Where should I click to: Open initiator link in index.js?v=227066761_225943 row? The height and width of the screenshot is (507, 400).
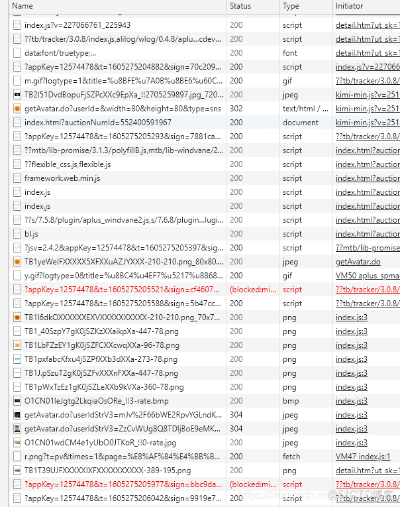pyautogui.click(x=368, y=25)
